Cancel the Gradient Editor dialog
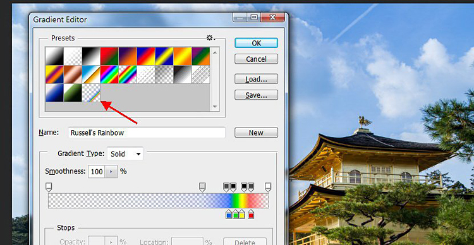The width and height of the screenshot is (474, 245). (x=257, y=59)
